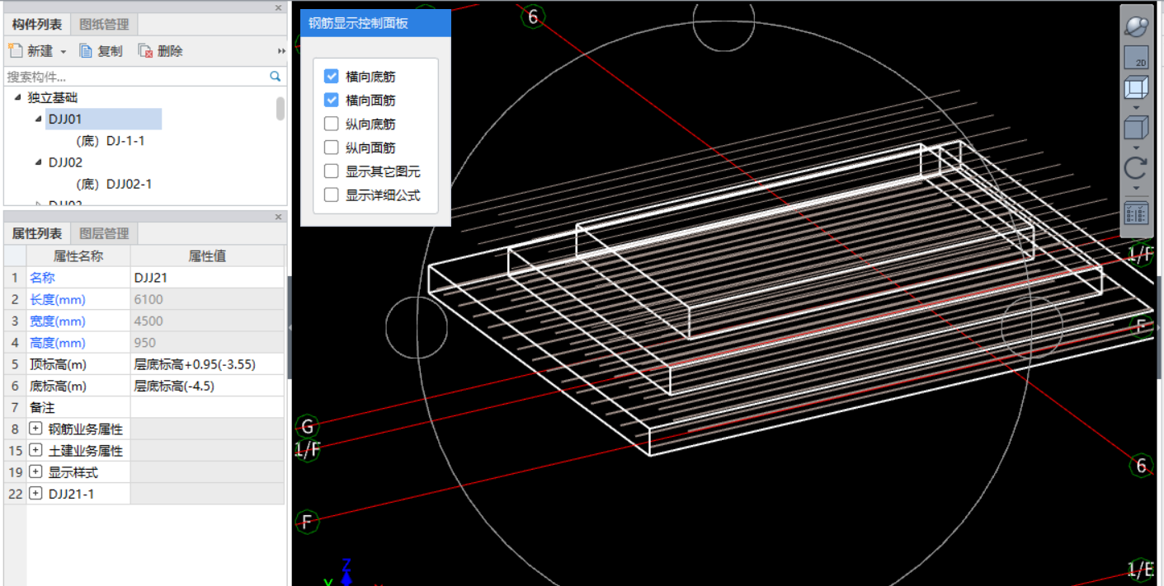Switch to 图层管理 tab
The image size is (1164, 586).
(103, 234)
